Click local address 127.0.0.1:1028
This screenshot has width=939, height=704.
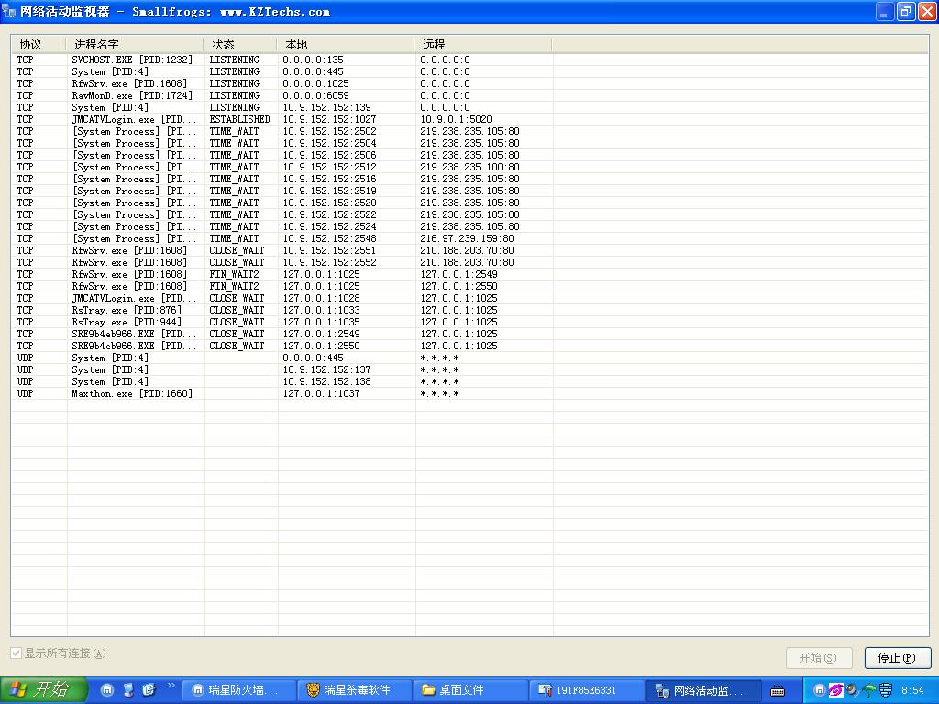[322, 298]
